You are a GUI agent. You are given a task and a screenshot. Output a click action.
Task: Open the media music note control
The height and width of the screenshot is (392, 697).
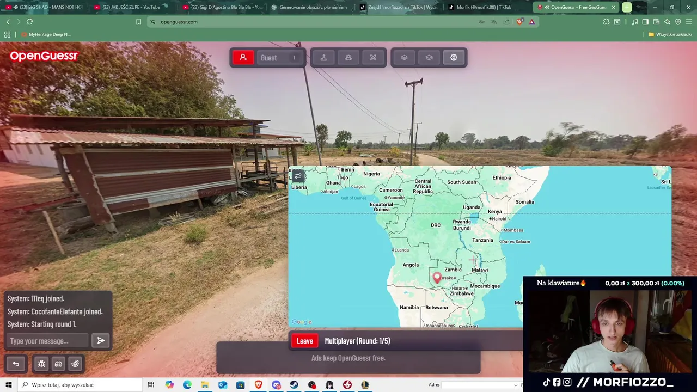pyautogui.click(x=635, y=22)
